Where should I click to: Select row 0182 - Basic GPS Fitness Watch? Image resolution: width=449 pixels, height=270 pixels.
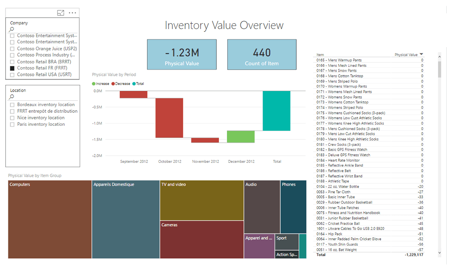(x=368, y=150)
